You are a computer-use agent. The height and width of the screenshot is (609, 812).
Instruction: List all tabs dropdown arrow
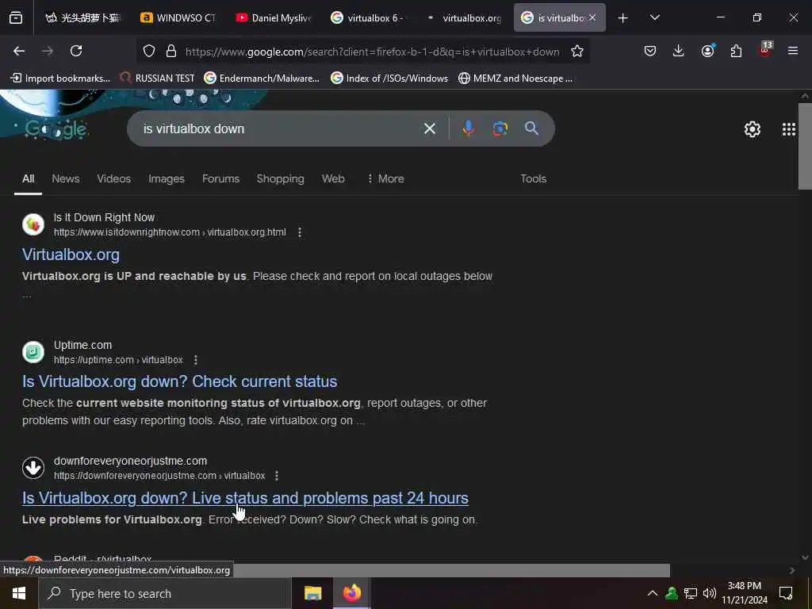(654, 18)
